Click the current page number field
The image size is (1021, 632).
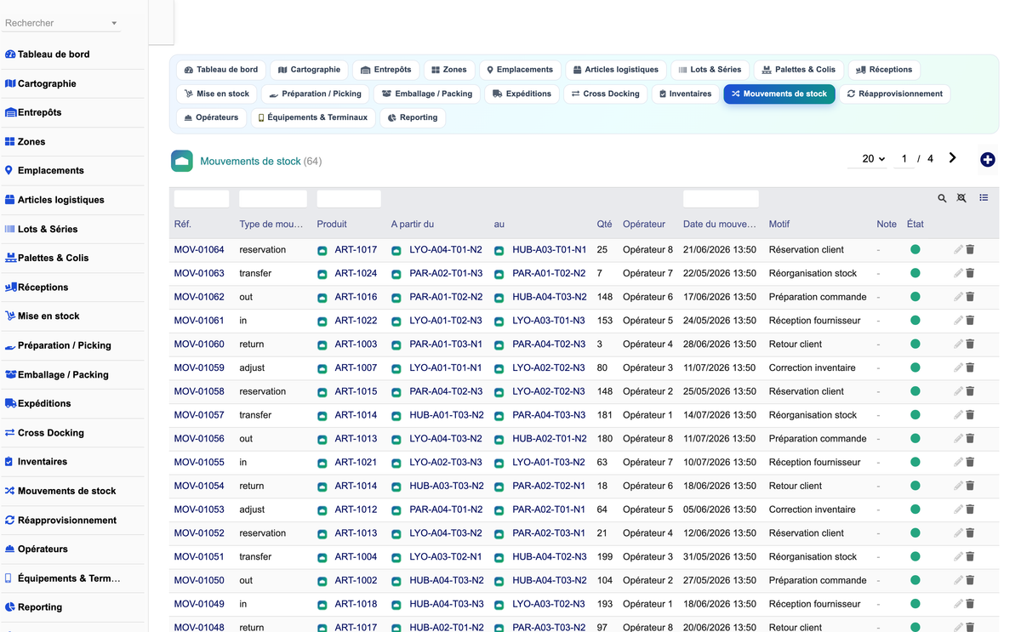pyautogui.click(x=904, y=159)
